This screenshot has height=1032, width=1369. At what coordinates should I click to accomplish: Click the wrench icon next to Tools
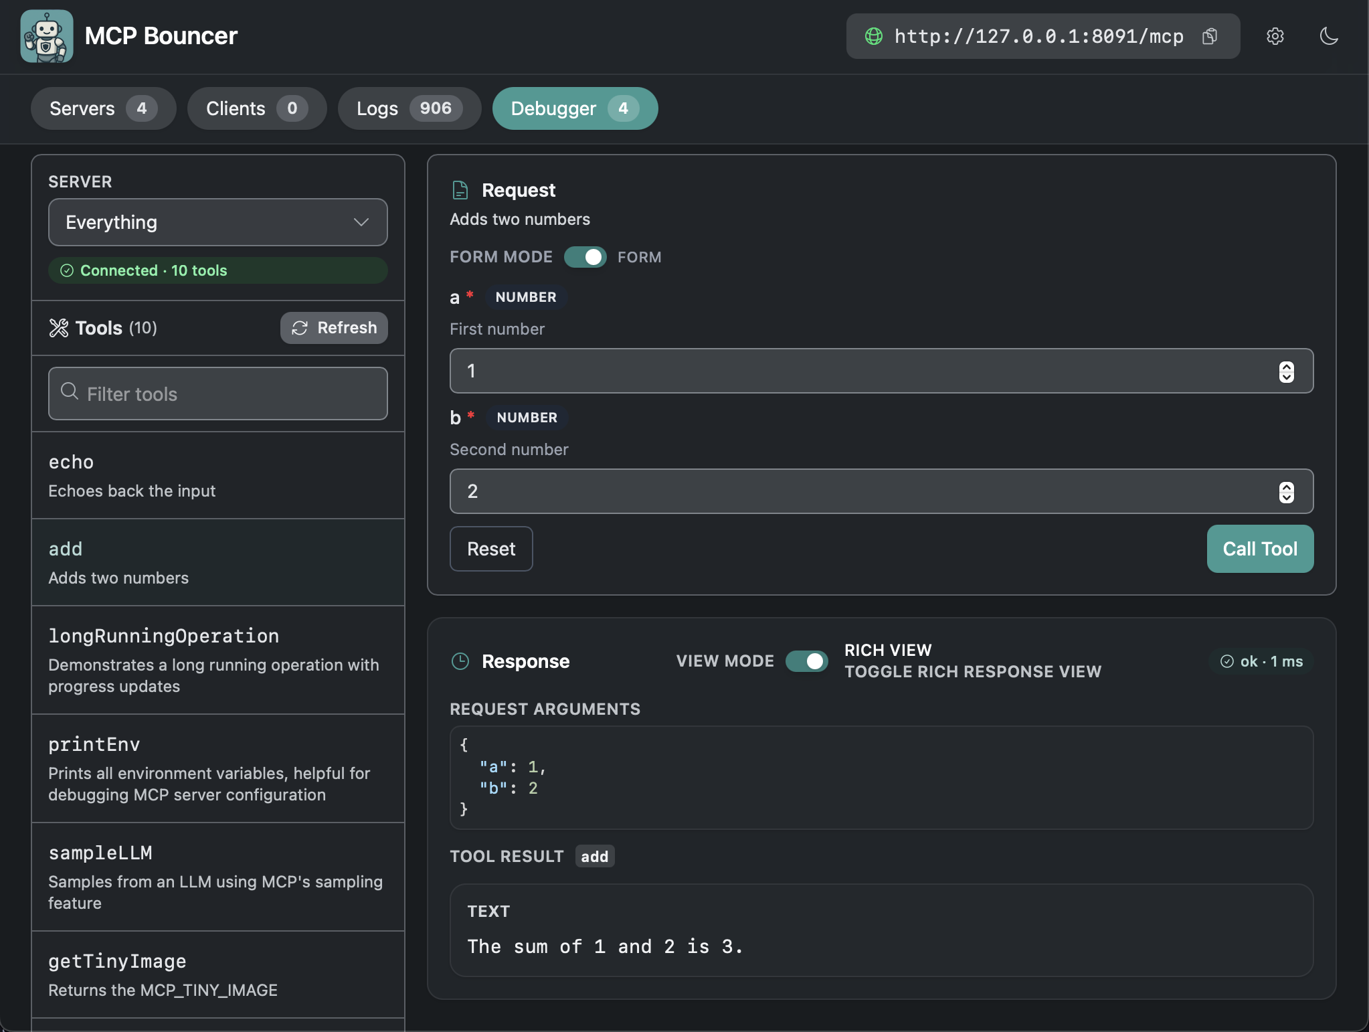59,328
